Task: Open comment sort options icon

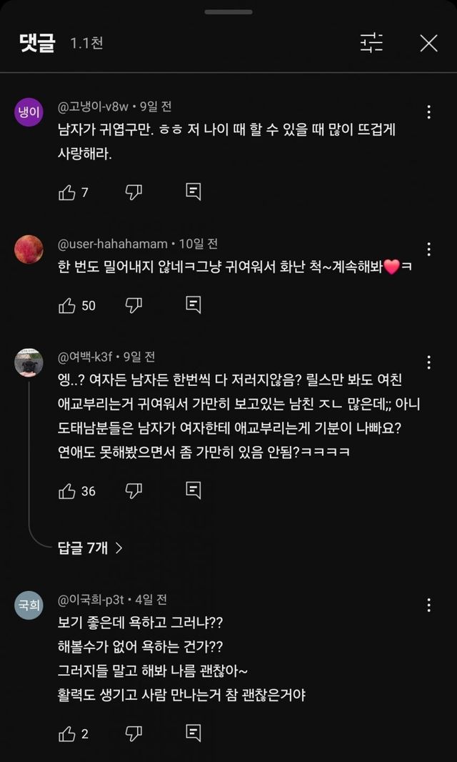Action: click(371, 43)
